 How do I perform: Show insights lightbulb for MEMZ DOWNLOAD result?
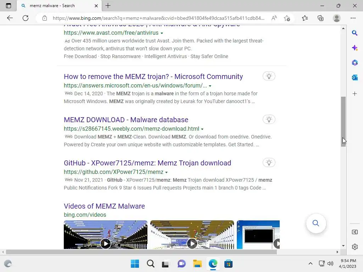tap(269, 119)
